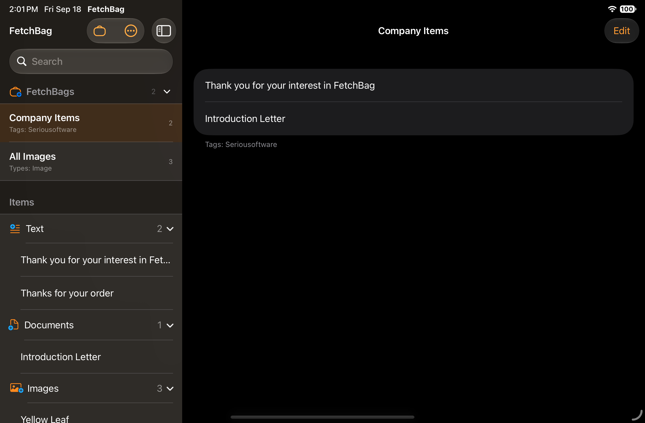Click the Tags: Seriousoftware footer text
645x423 pixels.
[x=241, y=144]
